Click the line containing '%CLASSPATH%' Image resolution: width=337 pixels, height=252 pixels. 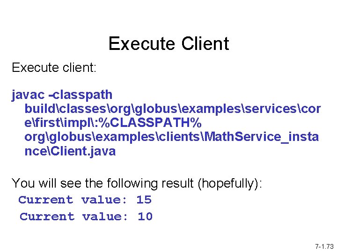point(113,123)
